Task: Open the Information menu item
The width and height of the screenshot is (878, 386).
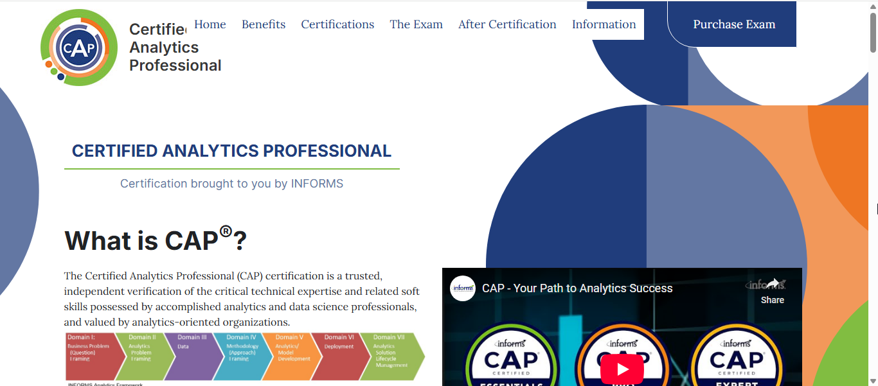Action: 604,24
